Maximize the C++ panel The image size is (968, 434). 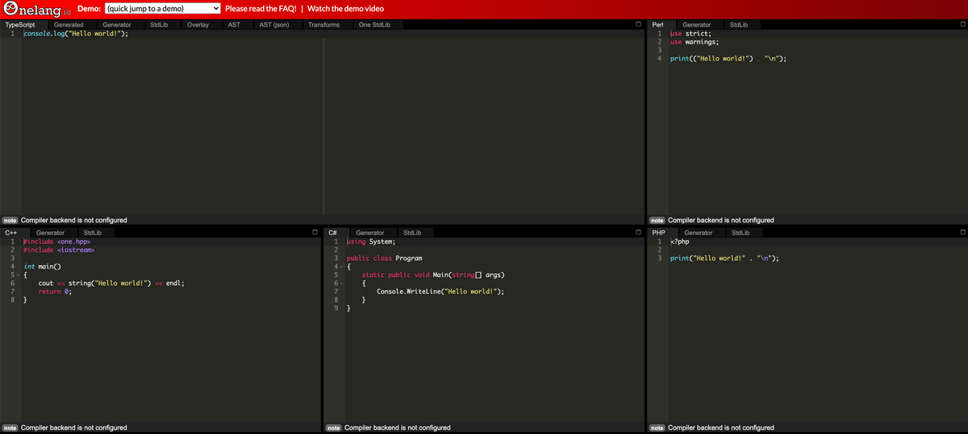click(315, 233)
